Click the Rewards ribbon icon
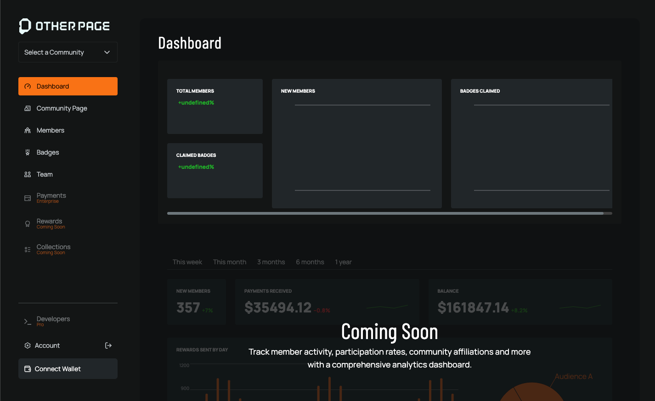Screen dimensions: 655x401 tap(28, 223)
